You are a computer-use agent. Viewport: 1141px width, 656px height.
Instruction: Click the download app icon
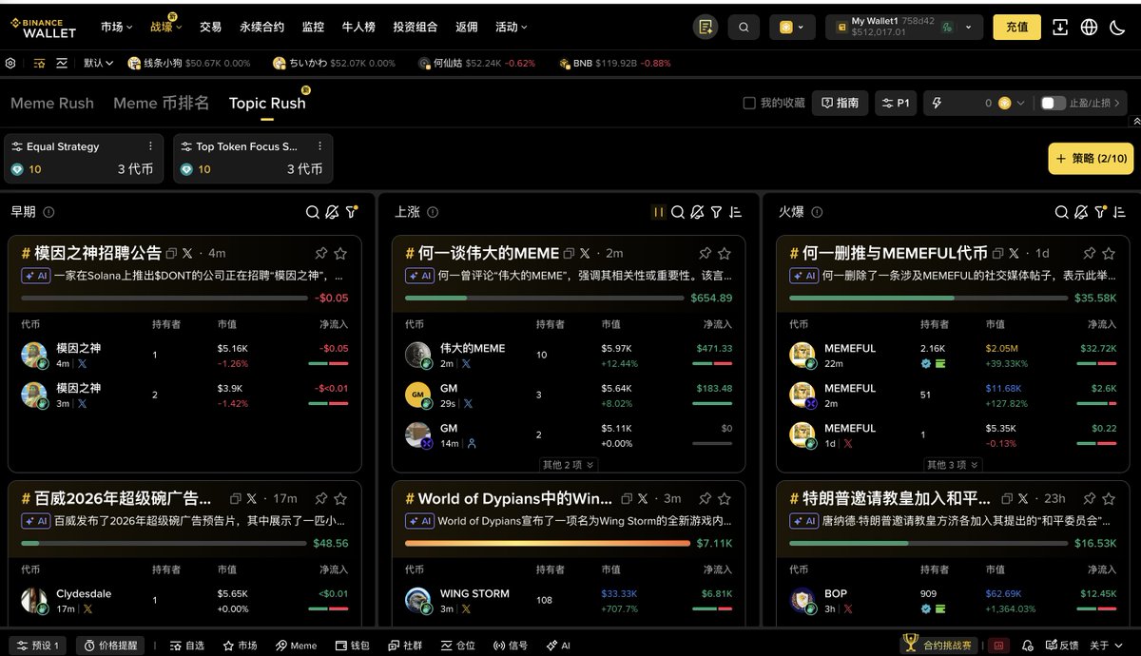[1060, 28]
